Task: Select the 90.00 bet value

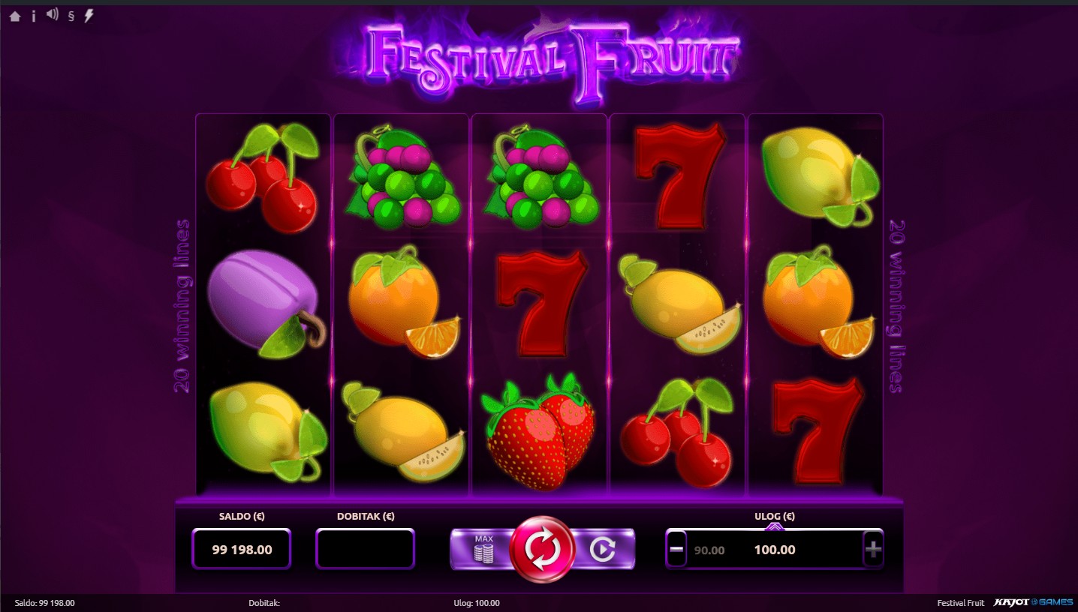Action: coord(709,550)
